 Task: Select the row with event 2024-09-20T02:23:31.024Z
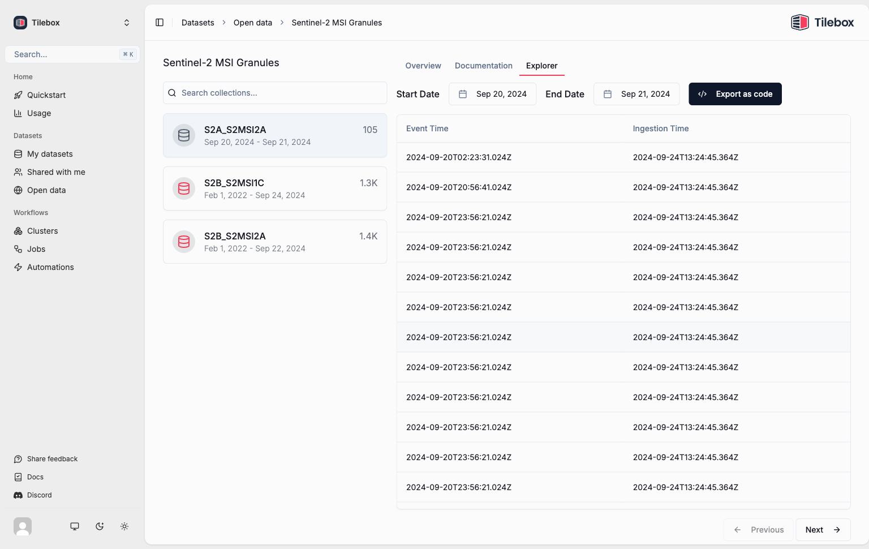pyautogui.click(x=623, y=157)
